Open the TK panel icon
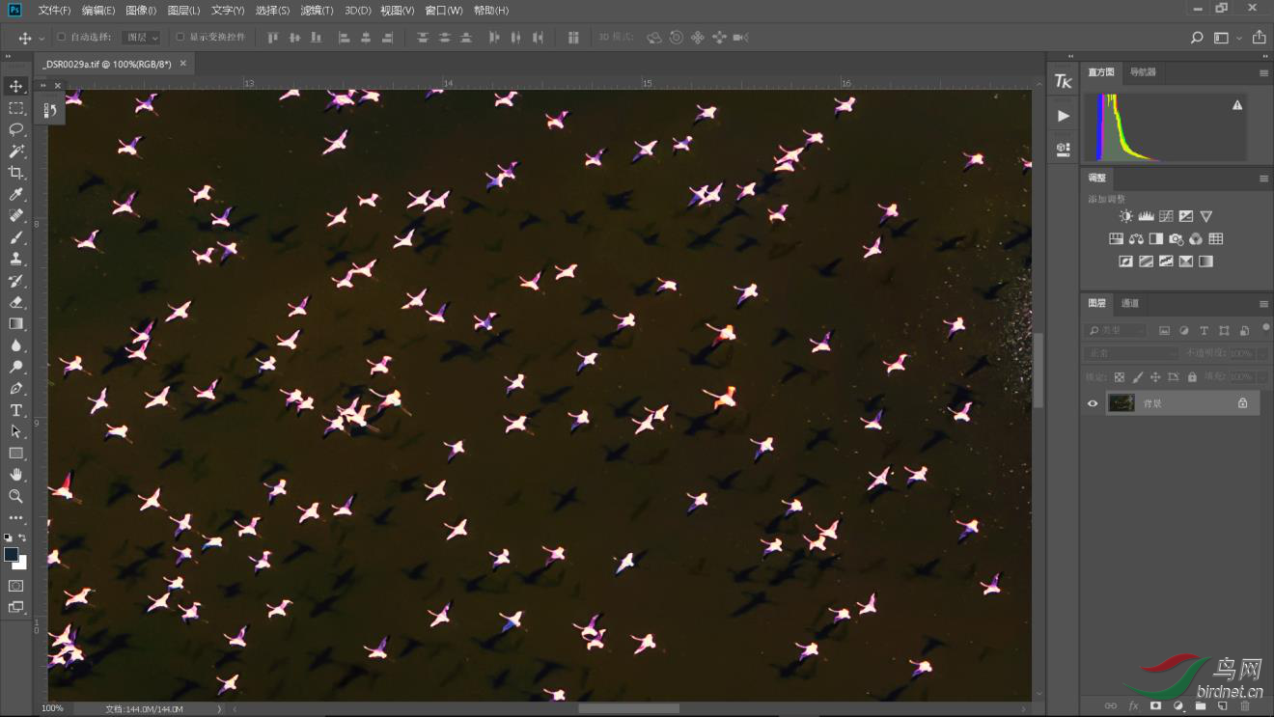Image resolution: width=1274 pixels, height=717 pixels. tap(1063, 82)
